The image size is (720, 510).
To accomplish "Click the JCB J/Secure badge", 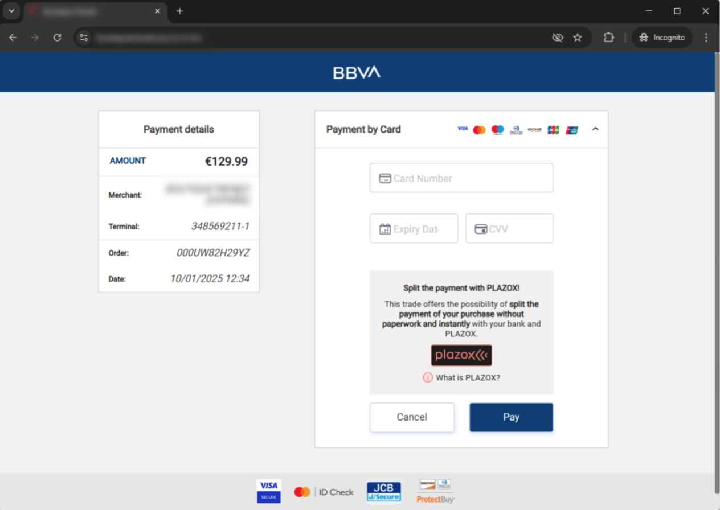I will click(383, 492).
